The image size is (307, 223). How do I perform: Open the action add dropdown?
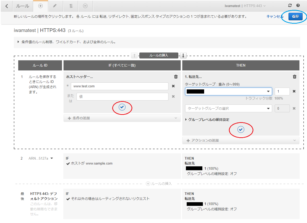[241, 140]
